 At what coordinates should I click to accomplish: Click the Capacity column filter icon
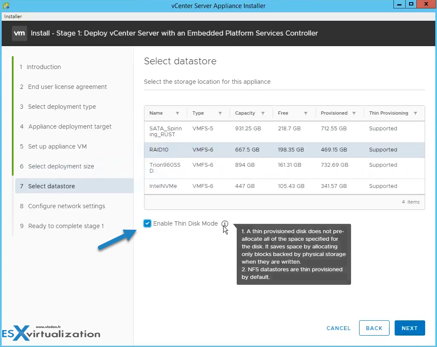coord(263,113)
